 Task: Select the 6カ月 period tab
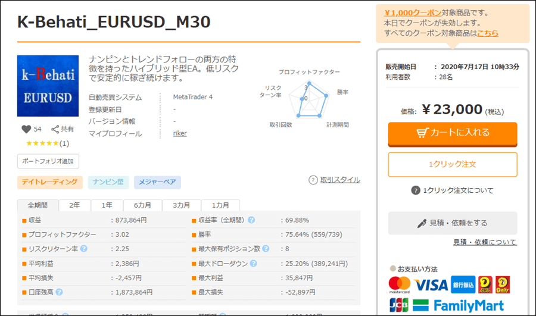(143, 205)
